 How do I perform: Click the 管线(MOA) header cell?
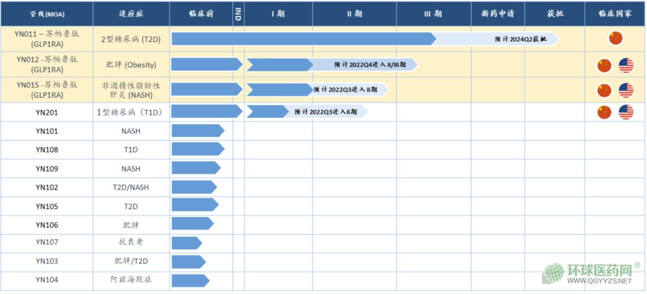(47, 14)
